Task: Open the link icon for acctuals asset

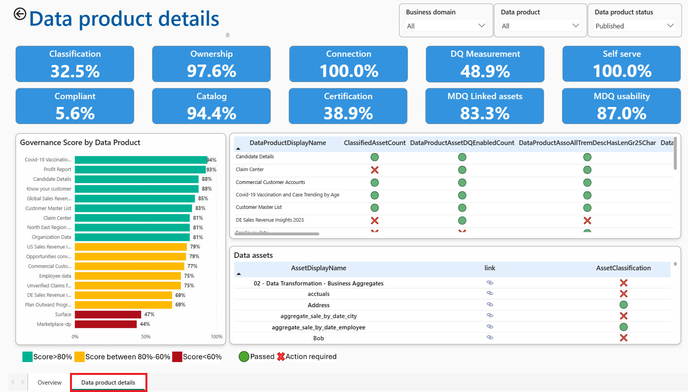Action: pos(490,293)
